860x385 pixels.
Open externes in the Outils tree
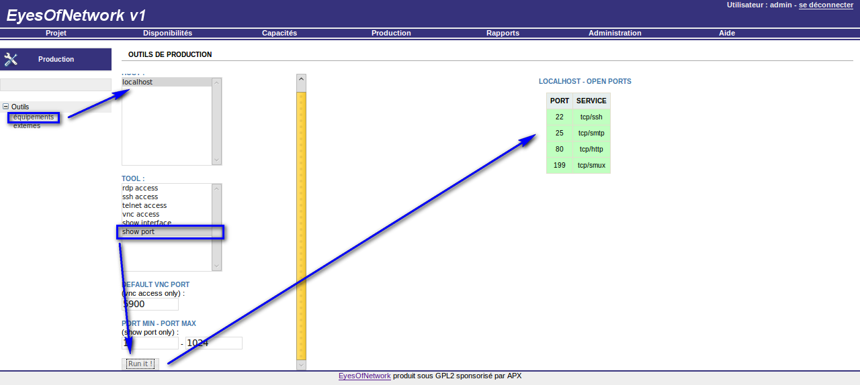point(27,126)
